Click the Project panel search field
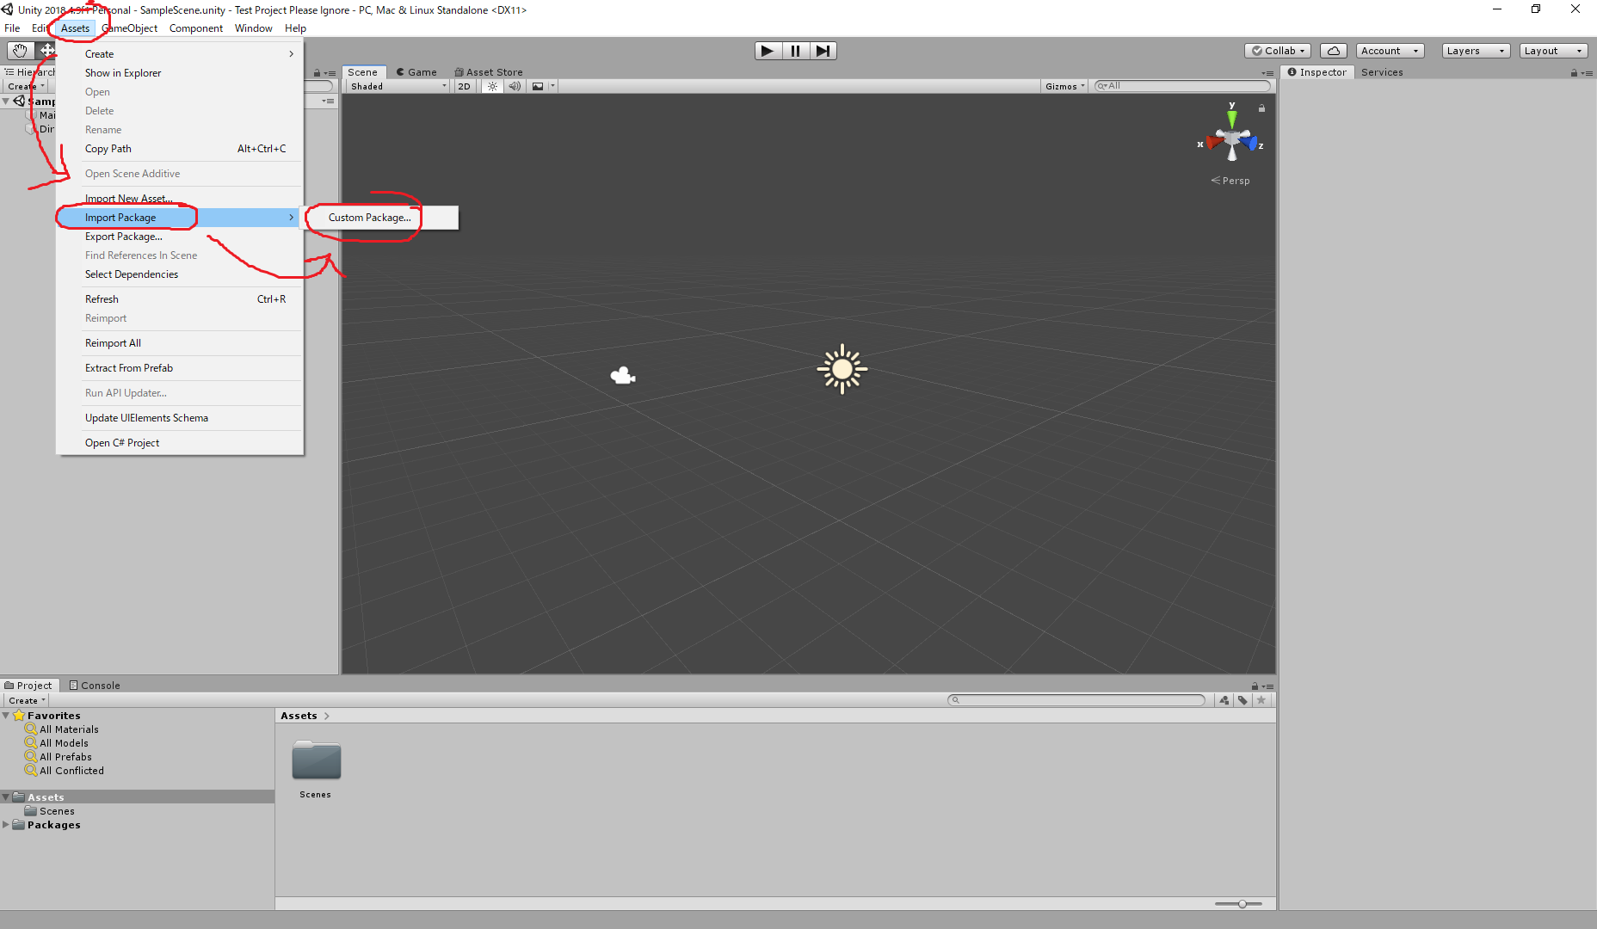This screenshot has width=1597, height=929. 1076,699
